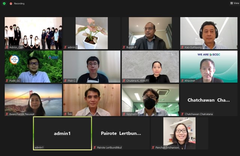Select admin2 plant video tile
The width and height of the screenshot is (240, 156).
[91, 33]
